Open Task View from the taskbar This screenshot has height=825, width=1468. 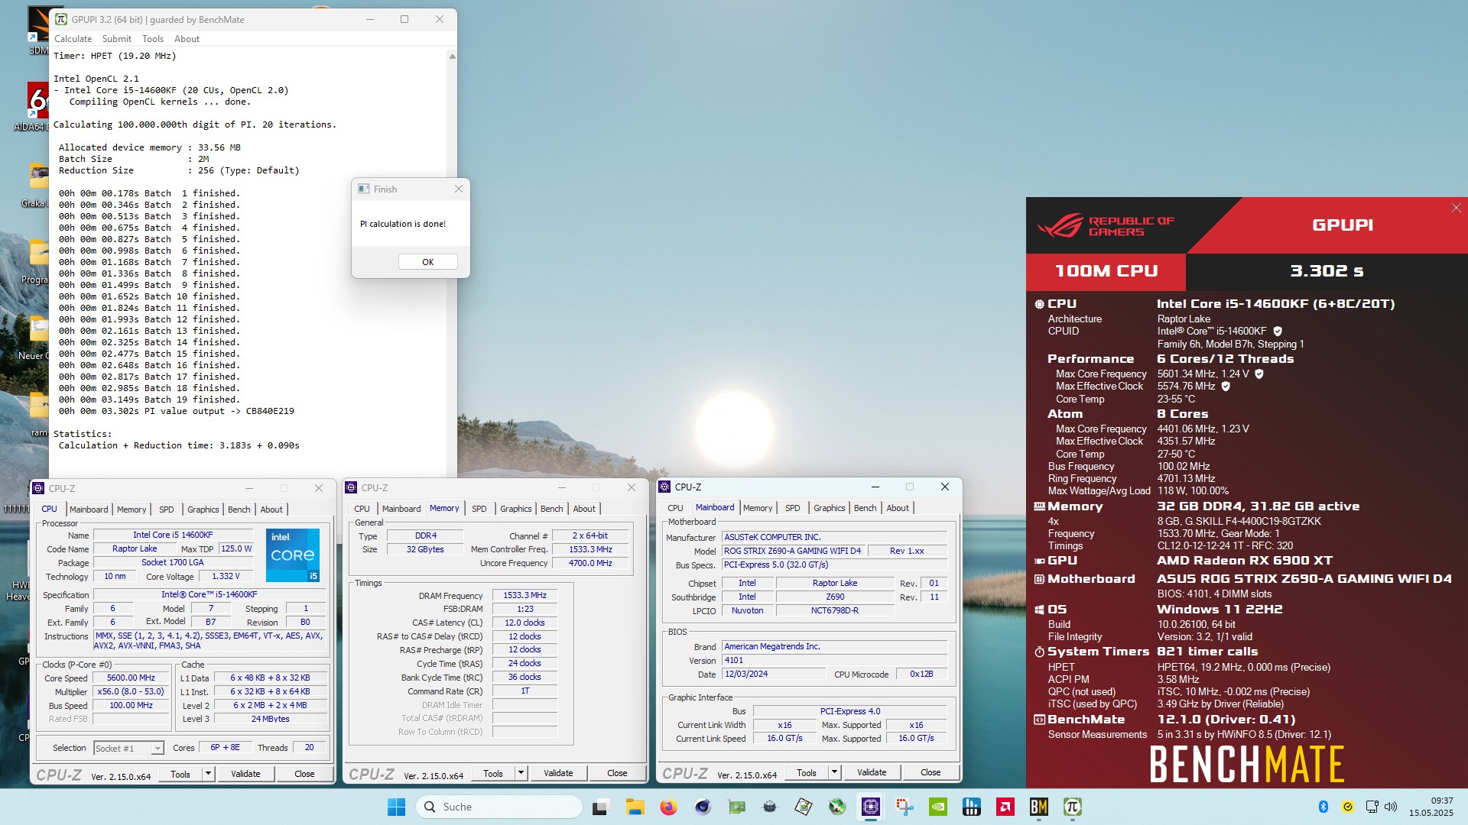[600, 807]
